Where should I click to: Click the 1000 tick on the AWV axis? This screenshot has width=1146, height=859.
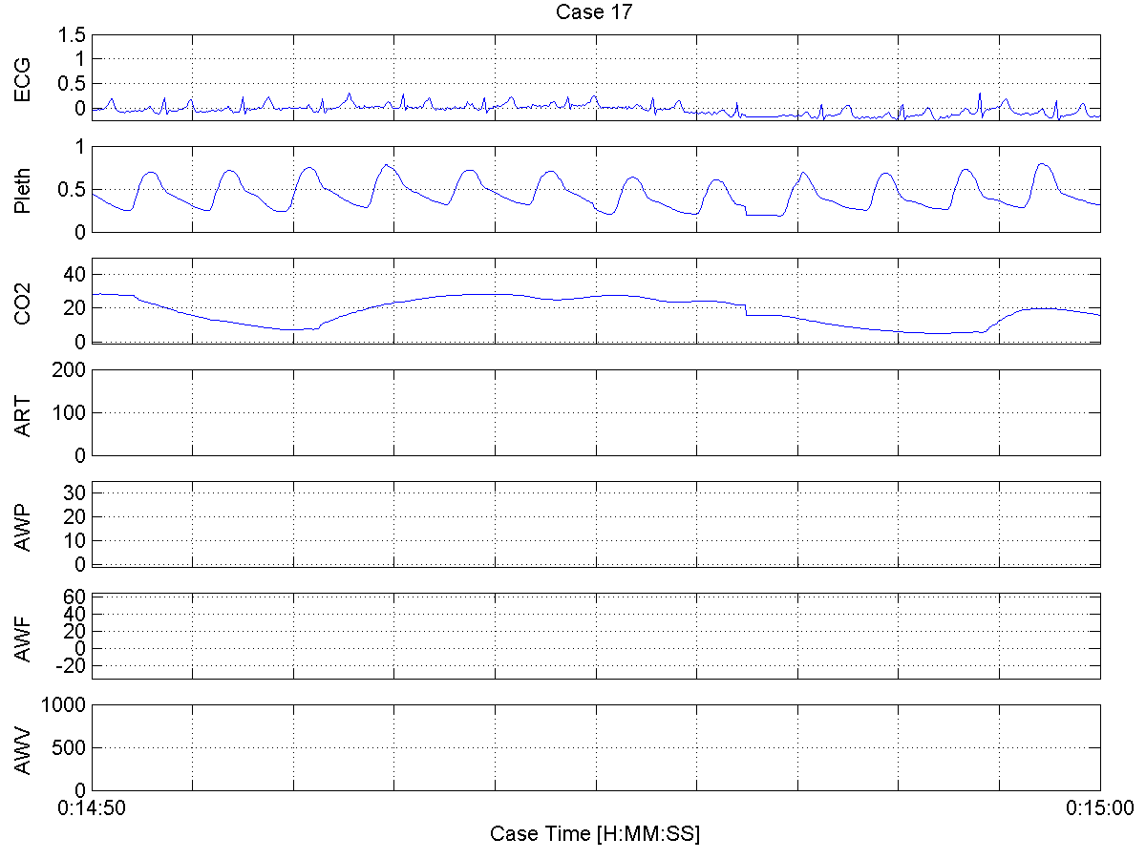pyautogui.click(x=65, y=704)
